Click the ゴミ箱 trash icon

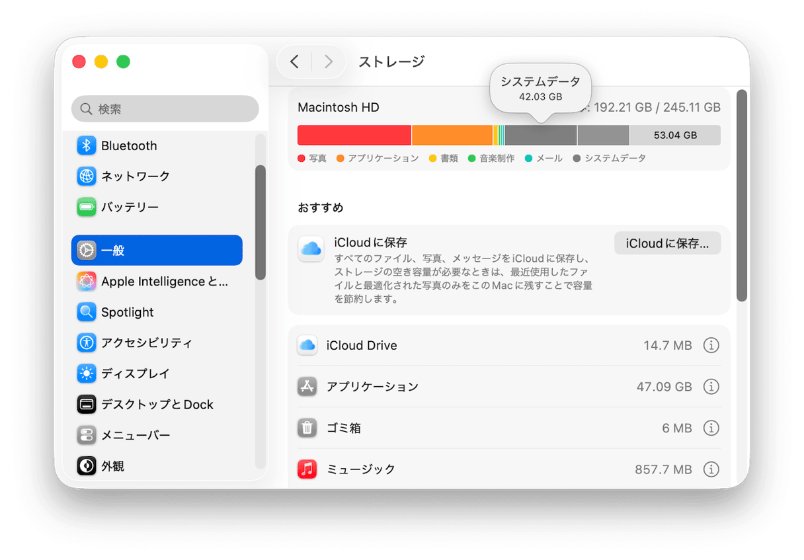click(x=307, y=428)
